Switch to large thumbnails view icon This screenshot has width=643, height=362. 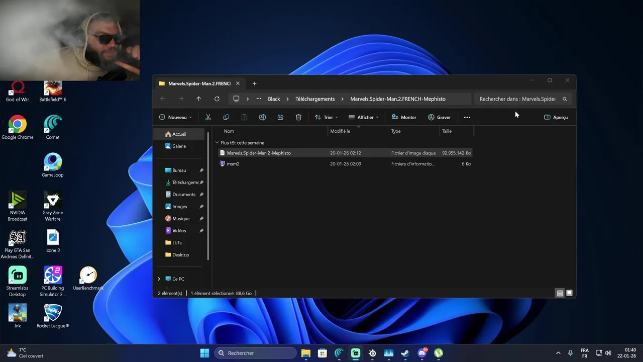click(569, 293)
